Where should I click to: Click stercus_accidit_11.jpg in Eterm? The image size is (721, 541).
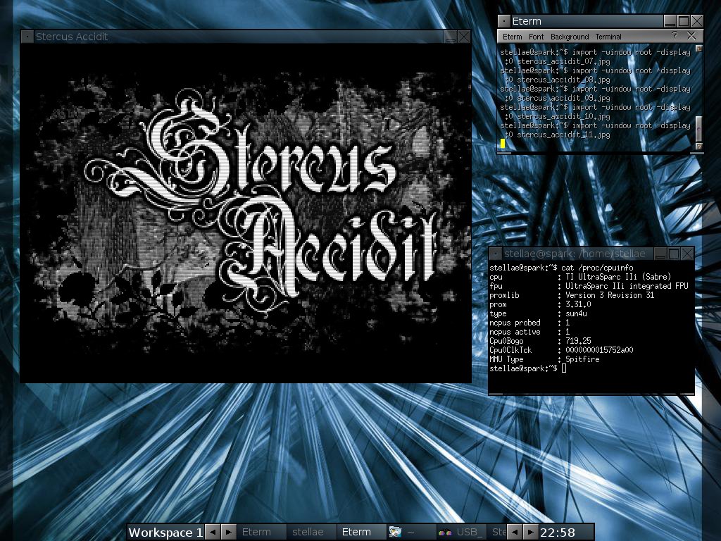[564, 135]
